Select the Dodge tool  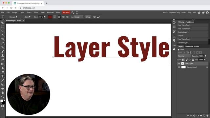point(3,72)
